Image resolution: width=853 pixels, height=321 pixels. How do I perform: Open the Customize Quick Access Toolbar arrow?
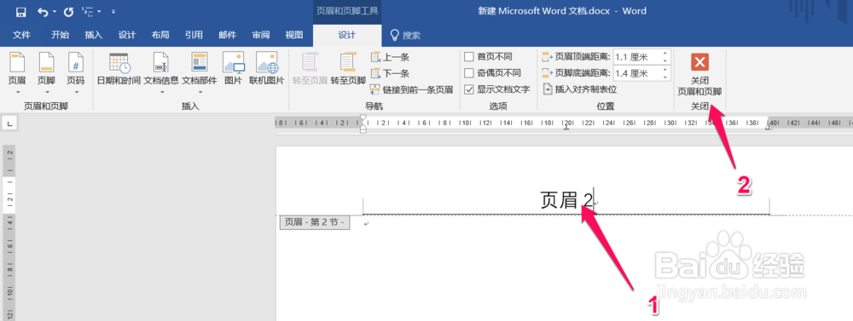pos(113,11)
